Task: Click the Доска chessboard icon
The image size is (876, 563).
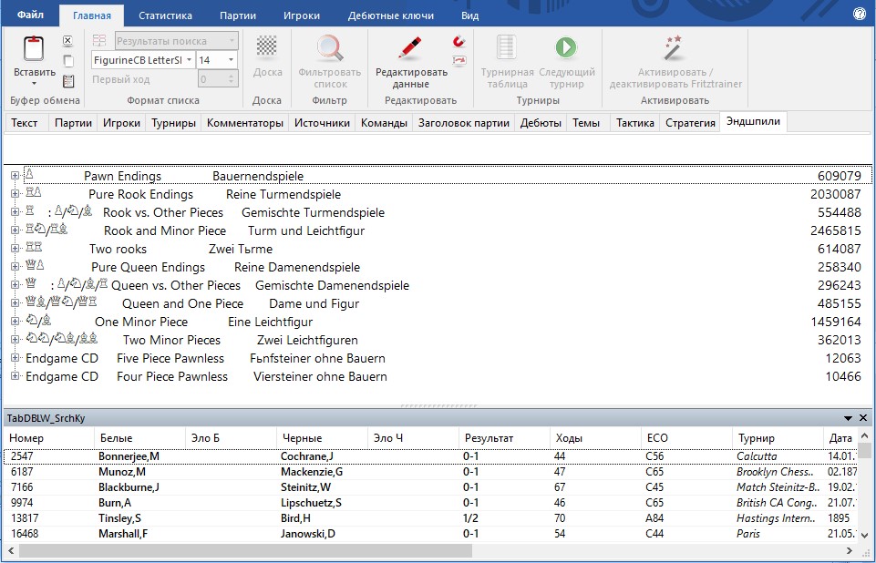Action: point(266,46)
